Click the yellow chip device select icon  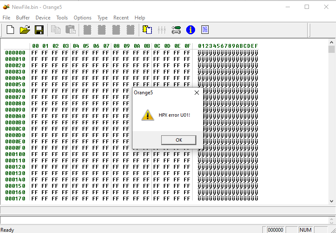click(147, 30)
